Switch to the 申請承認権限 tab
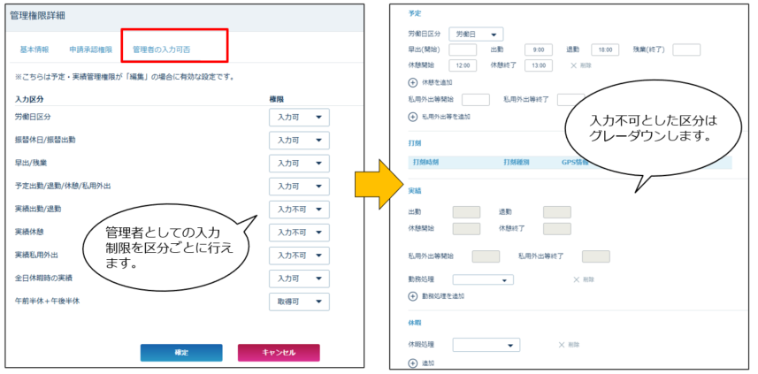 (91, 49)
